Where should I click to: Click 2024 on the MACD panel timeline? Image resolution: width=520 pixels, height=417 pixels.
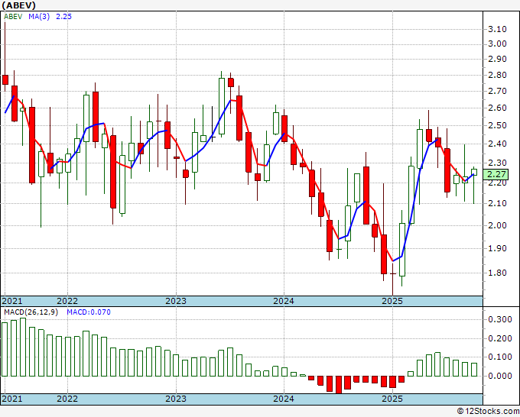click(x=284, y=399)
